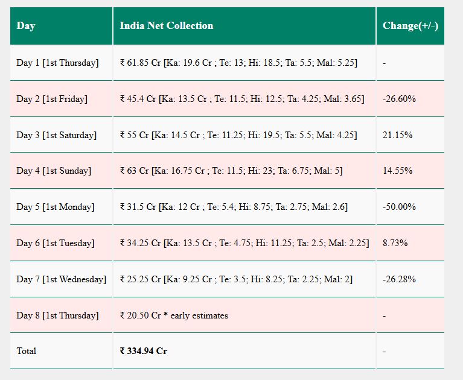
Task: Click the 'Total' row label
Action: [x=26, y=351]
